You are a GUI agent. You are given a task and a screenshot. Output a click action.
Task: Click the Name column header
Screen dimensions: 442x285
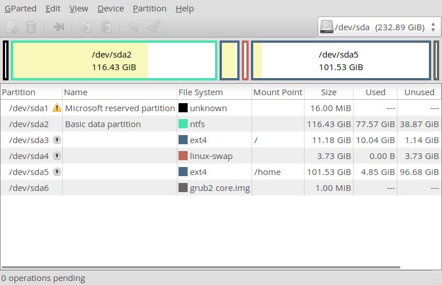coord(120,92)
